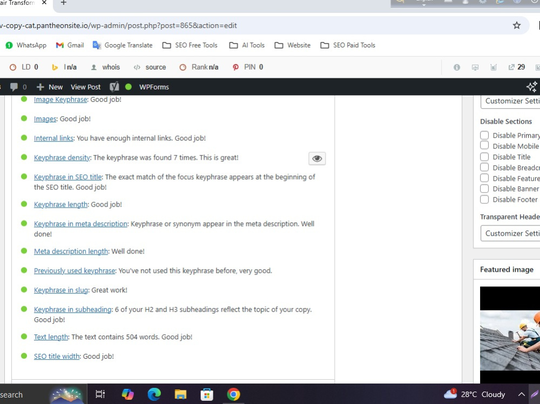Open a new browser tab
The height and width of the screenshot is (404, 540).
click(63, 2)
